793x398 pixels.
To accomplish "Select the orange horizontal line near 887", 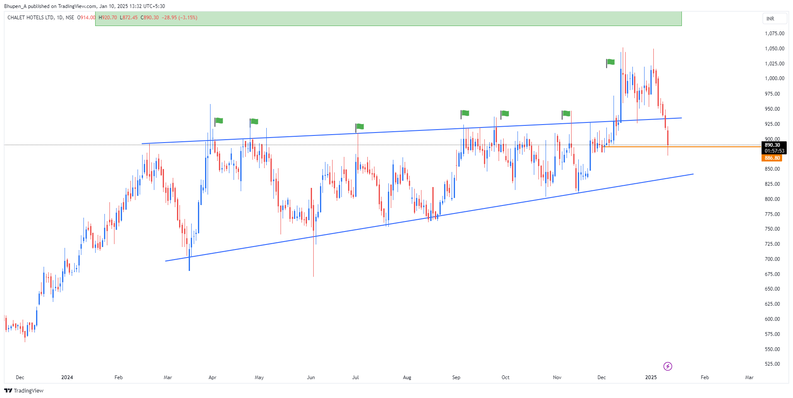I will [681, 147].
